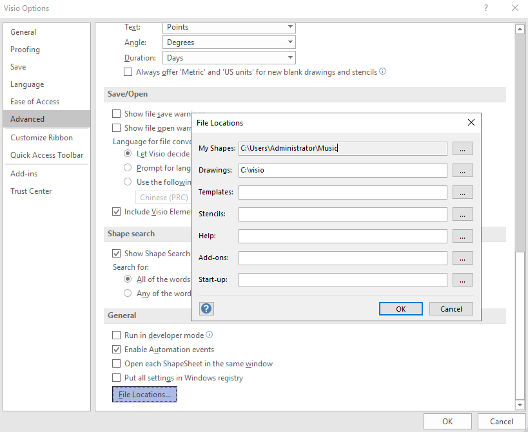Select Use the following language radio
Viewport: 528px width, 432px height.
tap(128, 182)
